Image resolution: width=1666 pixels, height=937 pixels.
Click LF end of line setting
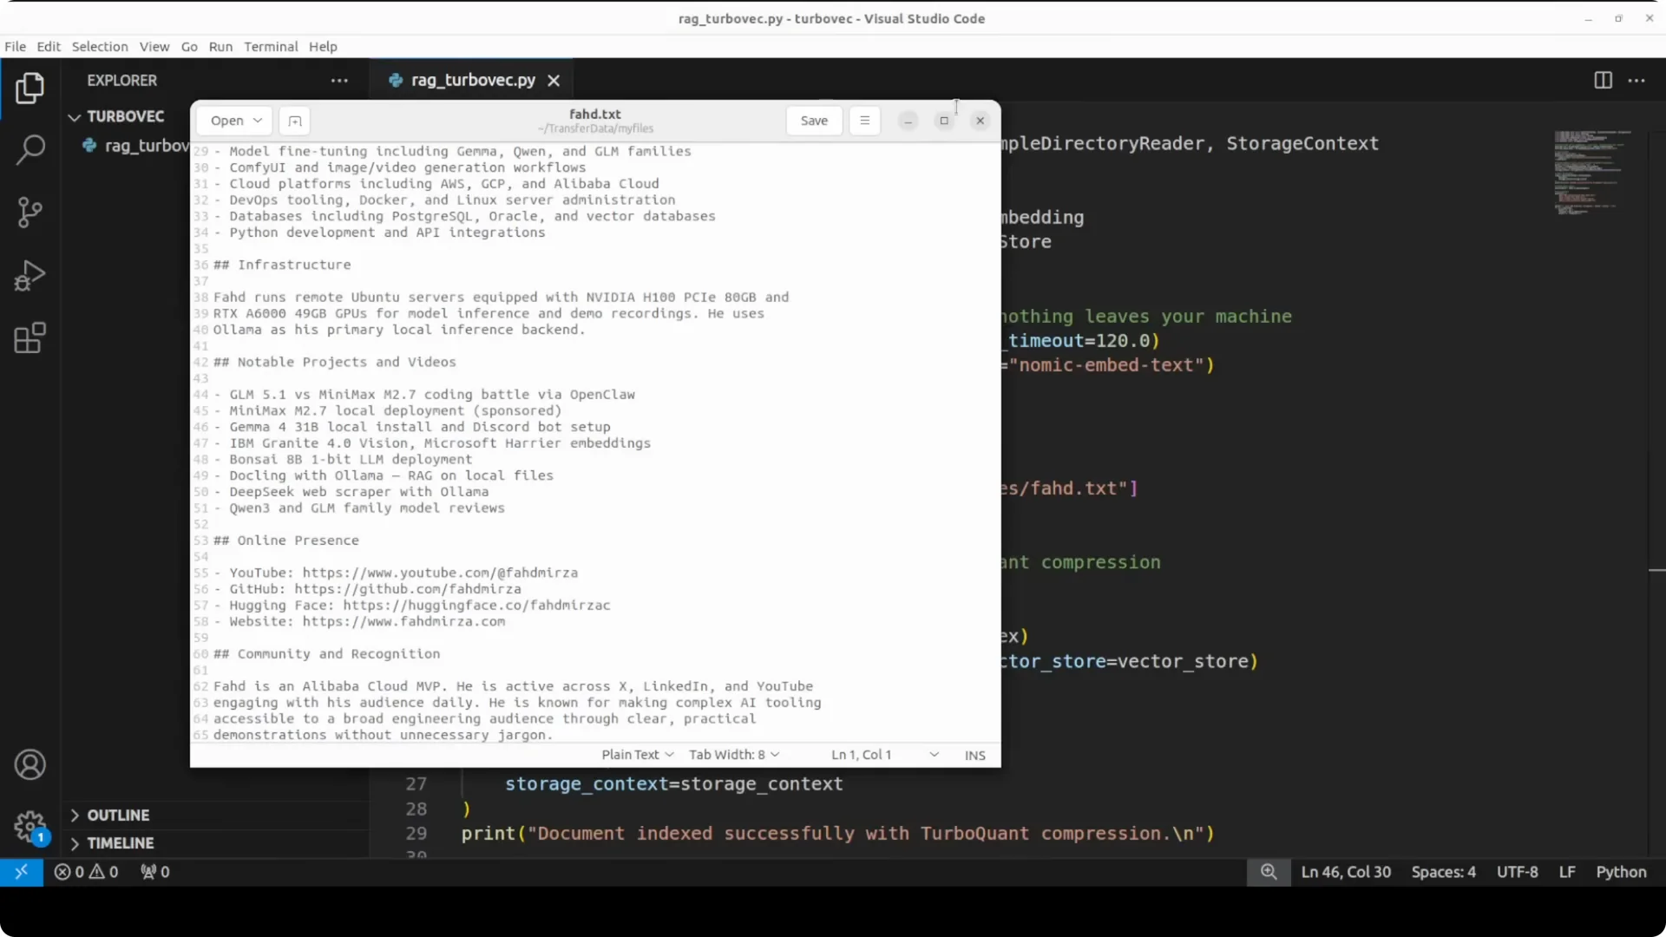[x=1567, y=872]
